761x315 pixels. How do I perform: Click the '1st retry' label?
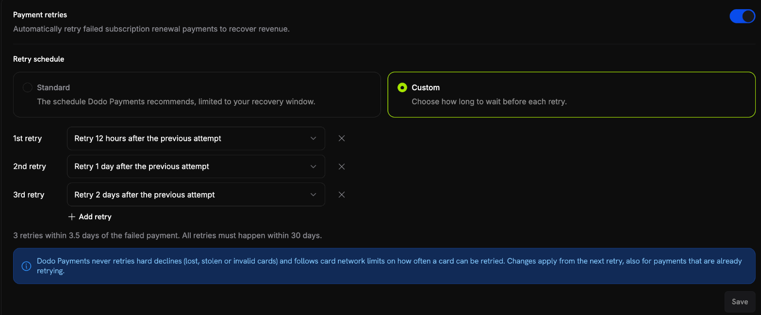point(28,138)
